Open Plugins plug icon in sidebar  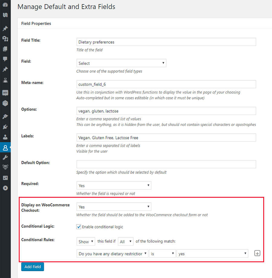coord(5,127)
